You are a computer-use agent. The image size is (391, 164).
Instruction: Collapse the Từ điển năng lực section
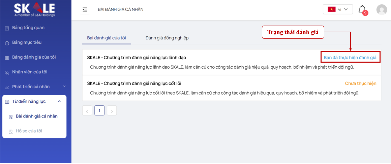click(x=59, y=101)
